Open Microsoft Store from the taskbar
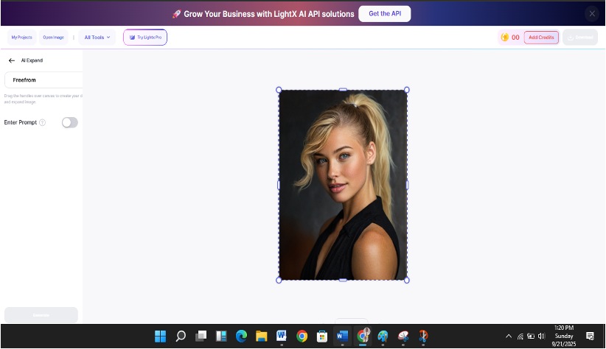This screenshot has height=349, width=606. click(321, 336)
